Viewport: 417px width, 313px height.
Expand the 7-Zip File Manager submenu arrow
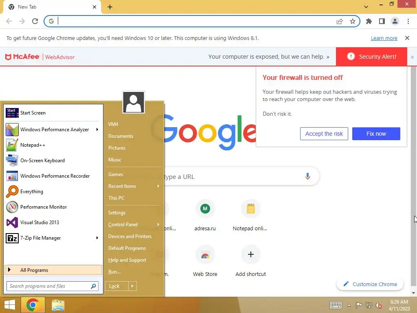tap(97, 238)
